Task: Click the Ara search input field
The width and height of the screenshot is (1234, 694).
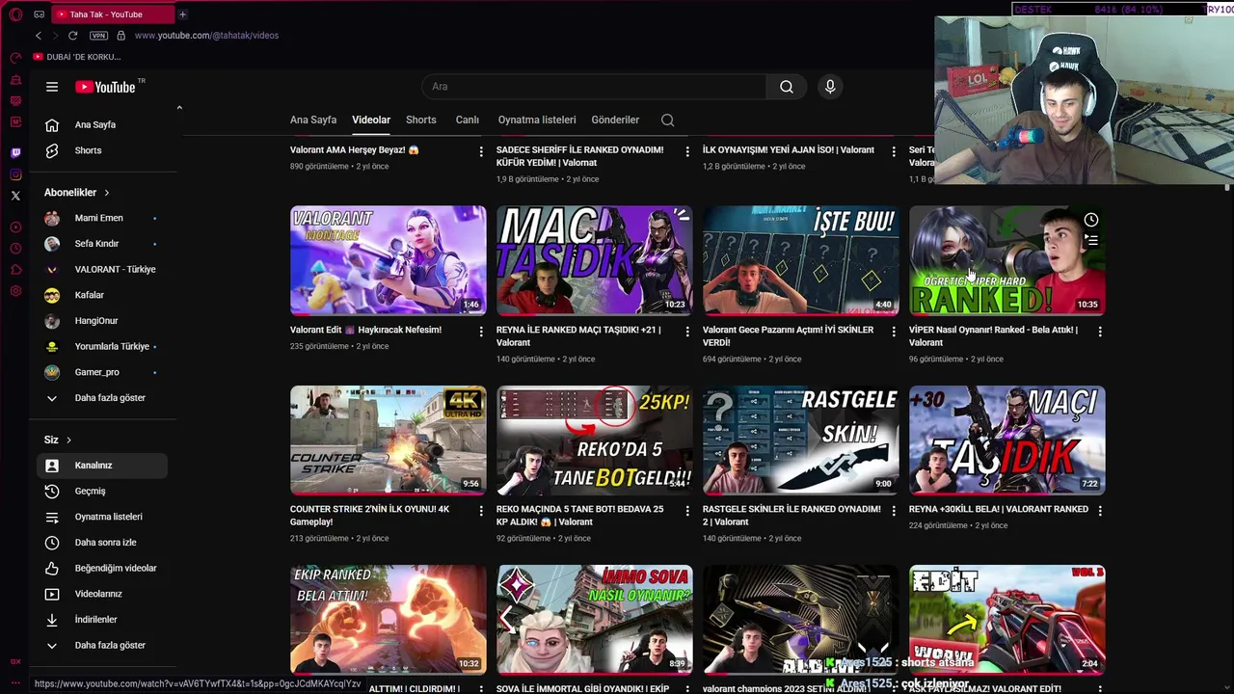Action: 594,87
